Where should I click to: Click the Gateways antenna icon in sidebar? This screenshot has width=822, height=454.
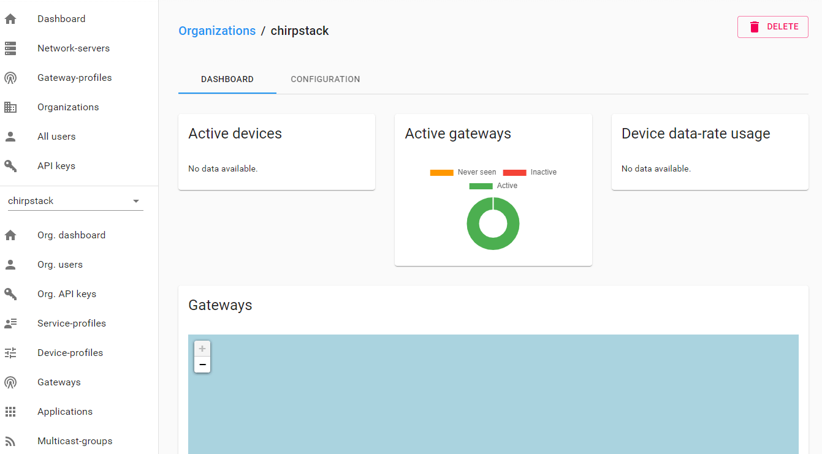pyautogui.click(x=10, y=382)
